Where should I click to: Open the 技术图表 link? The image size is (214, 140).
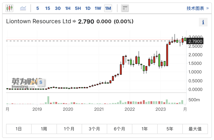pyautogui.click(x=197, y=8)
